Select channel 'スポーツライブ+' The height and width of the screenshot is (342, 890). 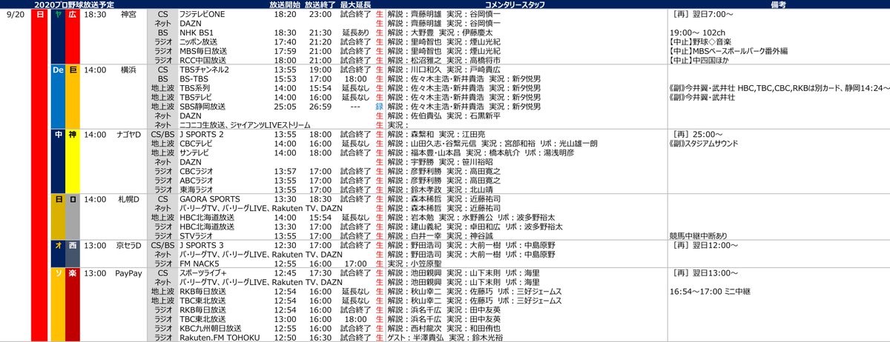point(205,273)
